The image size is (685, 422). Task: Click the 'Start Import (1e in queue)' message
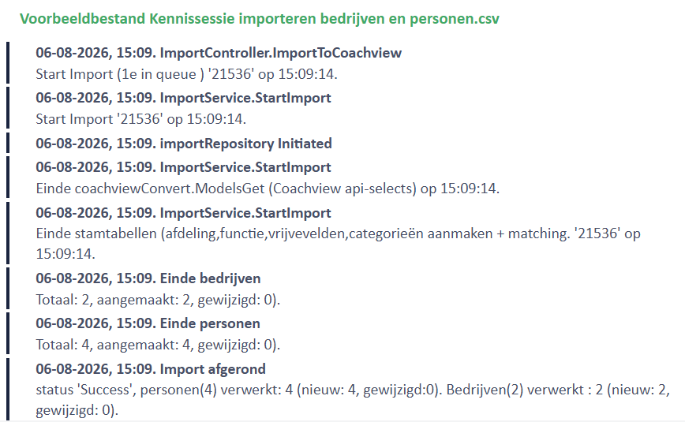[186, 74]
